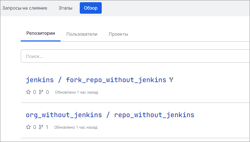This screenshot has height=142, width=250.
Task: Open repo_without_jenkins repository link
Action: [154, 115]
